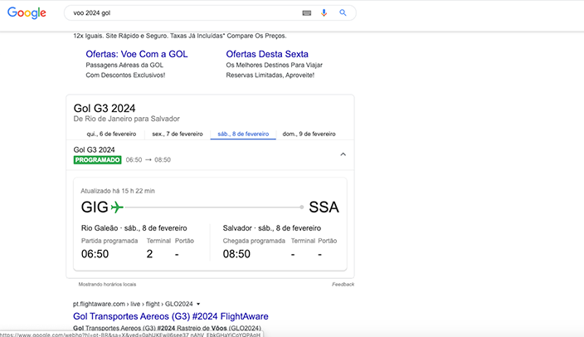Screen dimensions: 584x337
Task: Click the '06:50 → 08:50' summary times
Action: click(x=148, y=160)
